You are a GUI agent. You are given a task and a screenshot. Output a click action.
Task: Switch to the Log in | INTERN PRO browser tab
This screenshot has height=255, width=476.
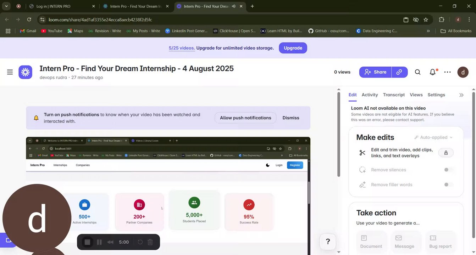(62, 6)
